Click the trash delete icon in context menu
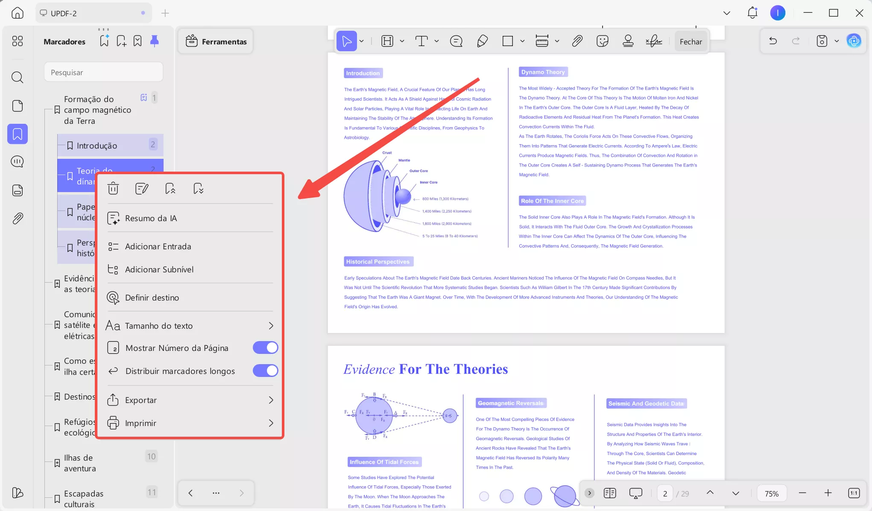Screen dimensions: 872x511 pos(113,188)
